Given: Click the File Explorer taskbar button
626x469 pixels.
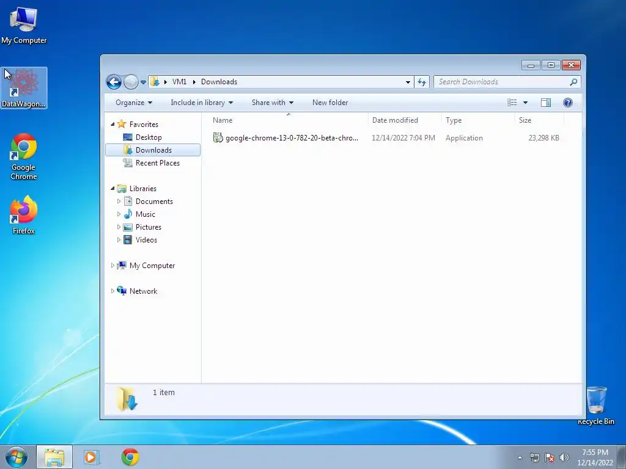Looking at the screenshot, I should (x=54, y=457).
